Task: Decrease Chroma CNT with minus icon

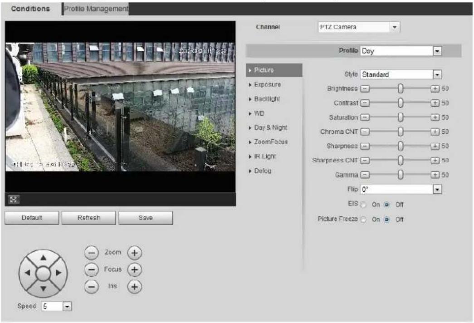Action: pyautogui.click(x=365, y=132)
